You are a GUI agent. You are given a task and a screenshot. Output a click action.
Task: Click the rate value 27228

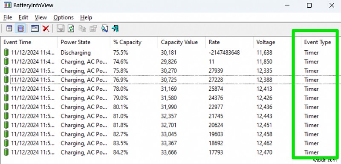(x=216, y=80)
